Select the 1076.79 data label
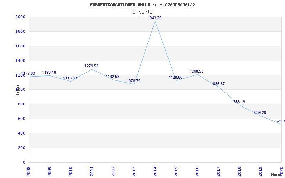285x178 pixels. (x=133, y=81)
